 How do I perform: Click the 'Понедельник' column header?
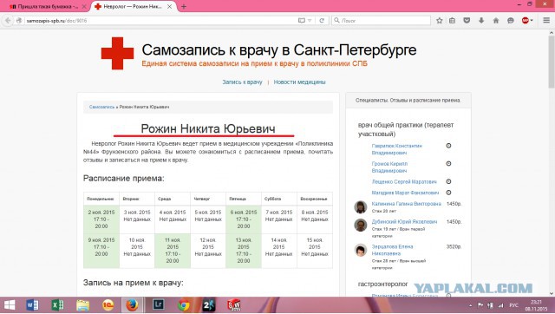pyautogui.click(x=101, y=199)
